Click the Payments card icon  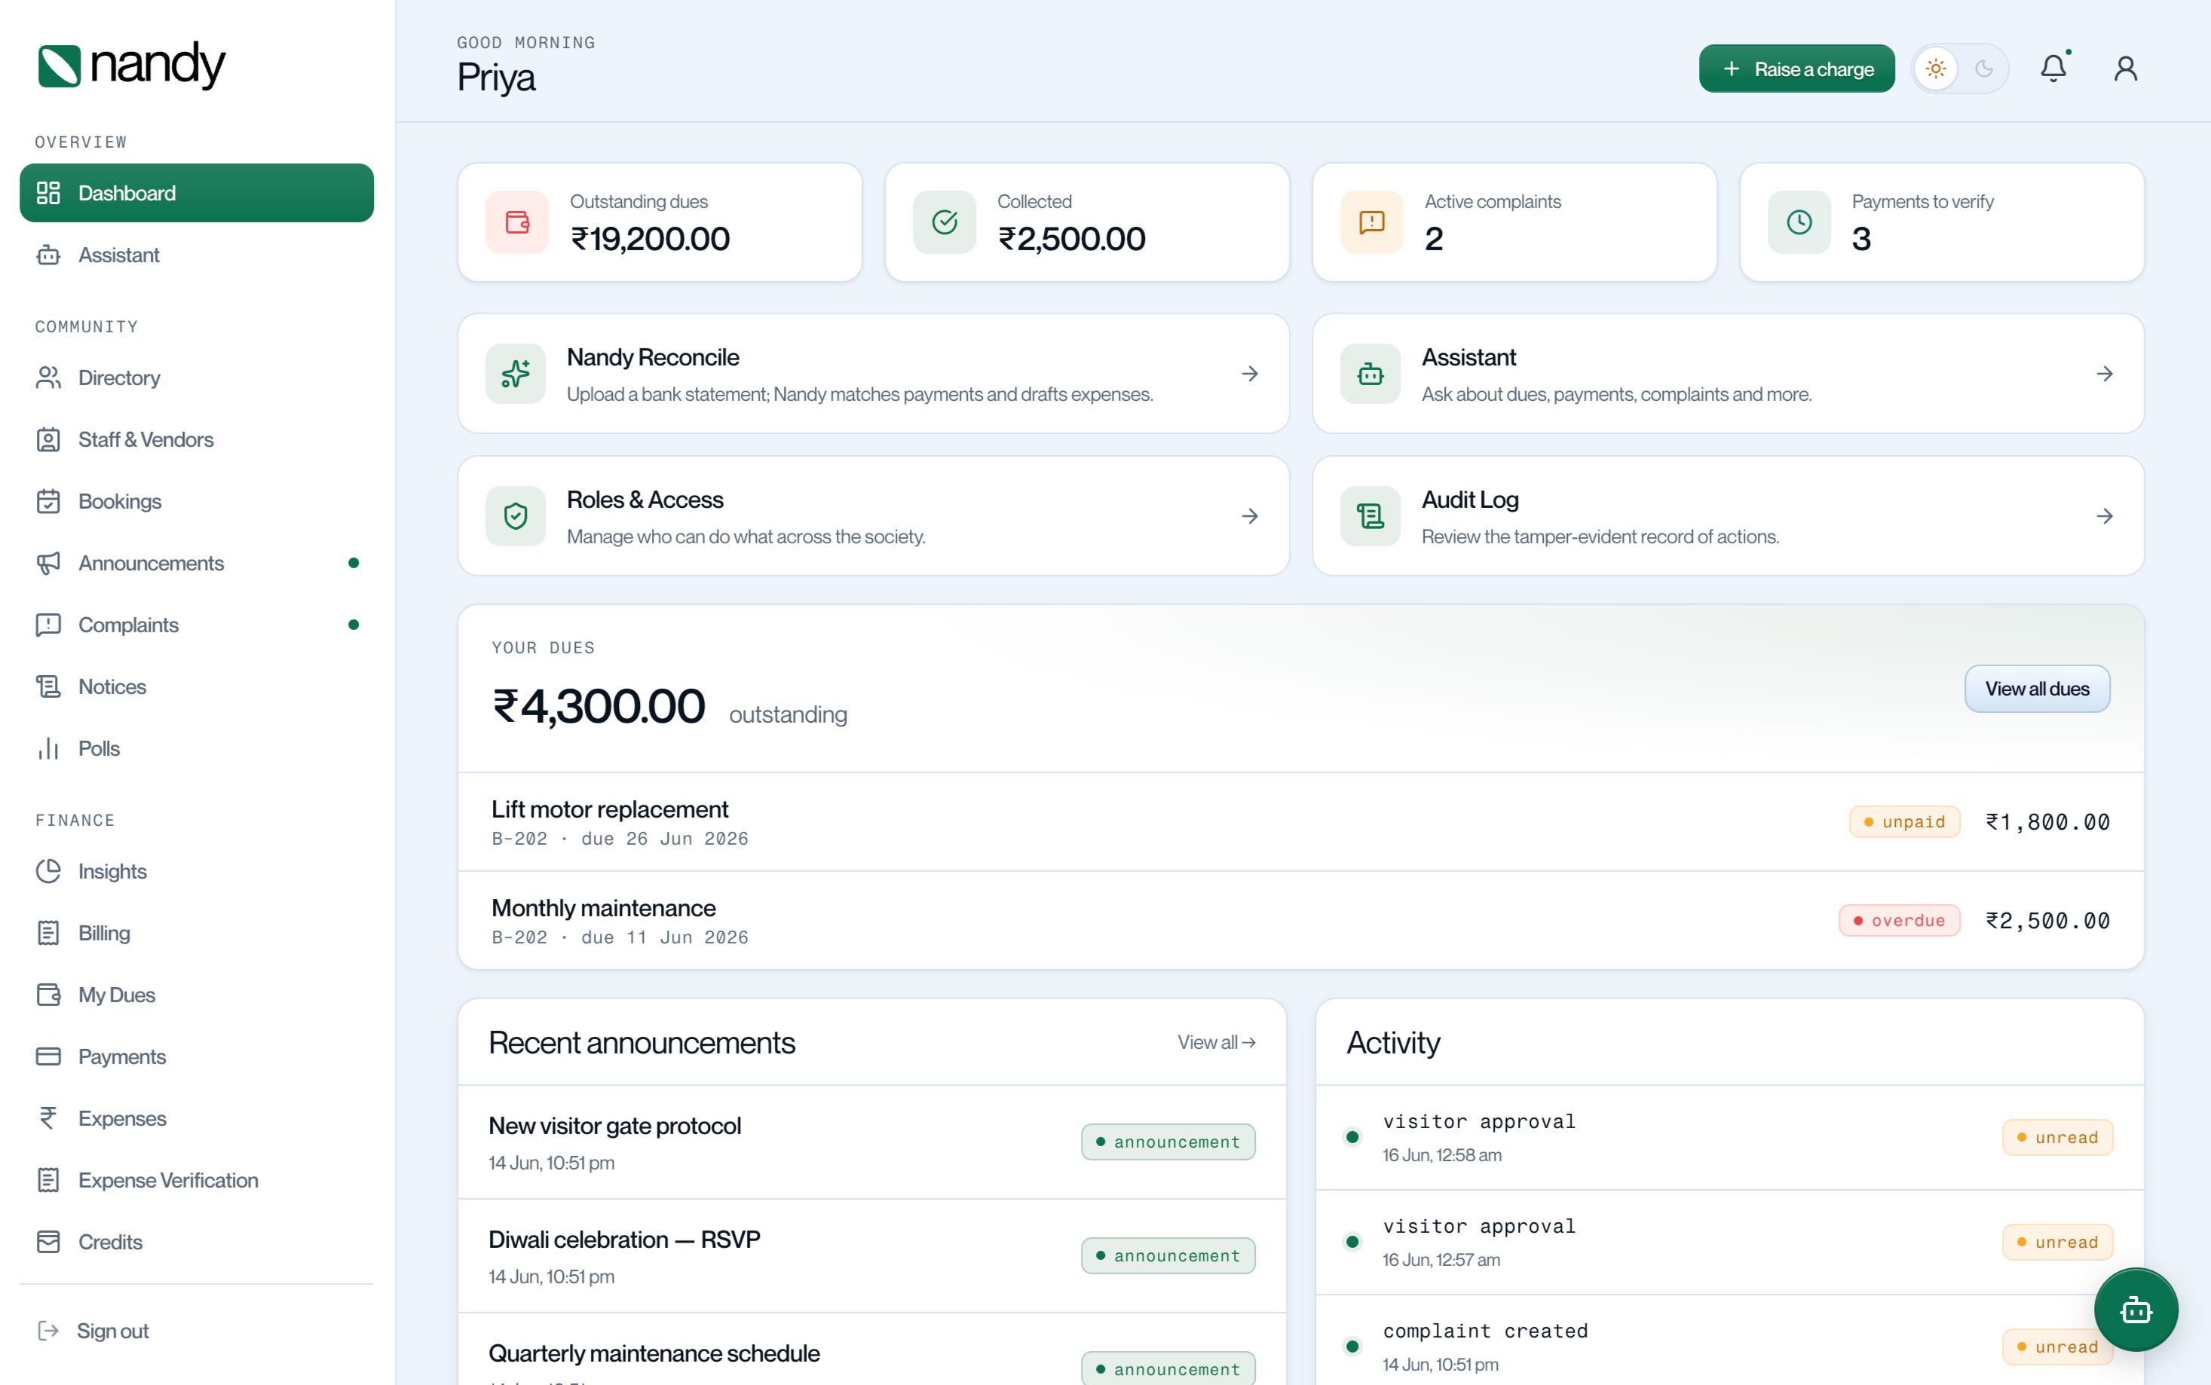[48, 1057]
